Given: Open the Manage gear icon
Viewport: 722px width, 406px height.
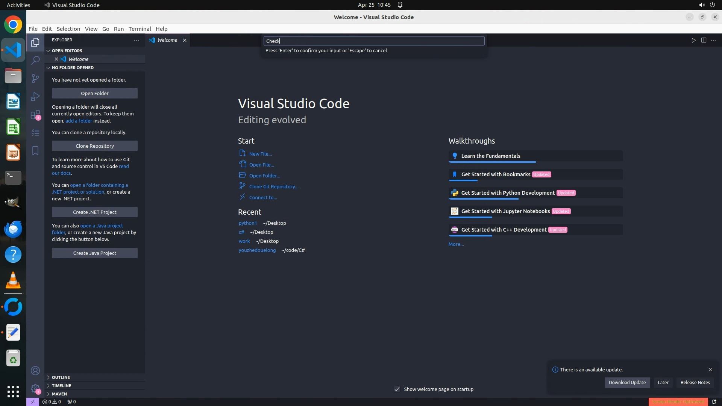Looking at the screenshot, I should tap(35, 389).
